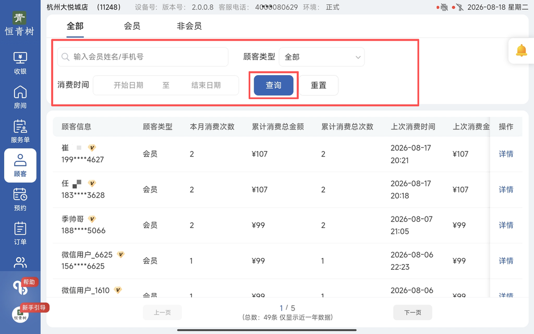The height and width of the screenshot is (334, 534).
Task: Launch the 新手引导 beginner guide
Action: coord(34,307)
